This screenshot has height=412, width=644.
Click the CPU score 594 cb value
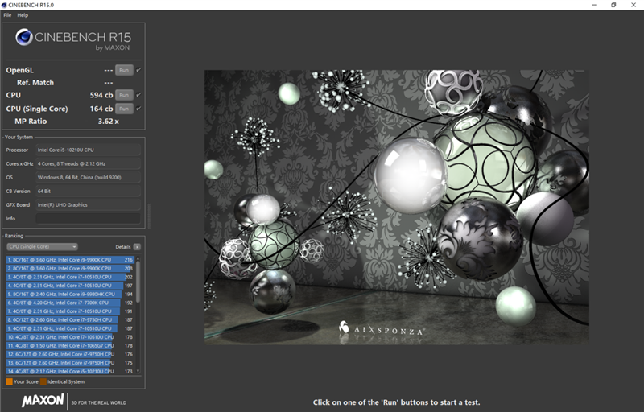[101, 95]
